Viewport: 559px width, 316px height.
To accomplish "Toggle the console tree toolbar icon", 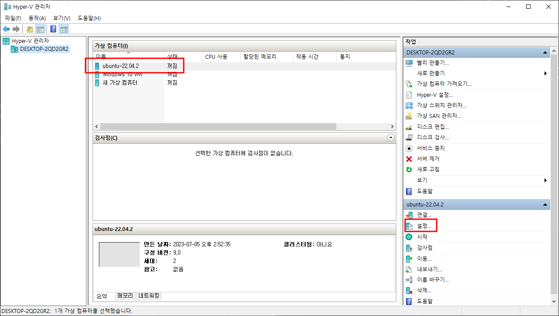I will (x=40, y=29).
